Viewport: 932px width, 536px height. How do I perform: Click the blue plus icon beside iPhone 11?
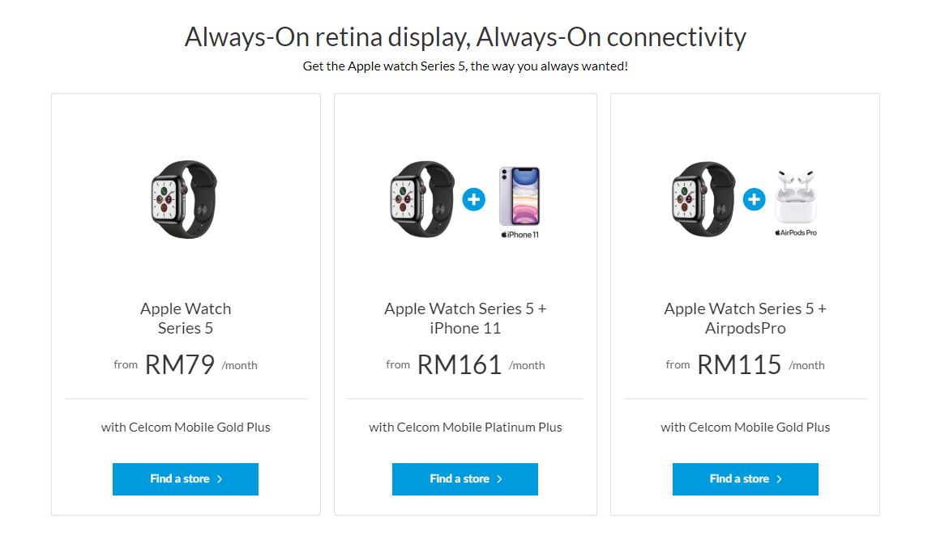pos(474,199)
